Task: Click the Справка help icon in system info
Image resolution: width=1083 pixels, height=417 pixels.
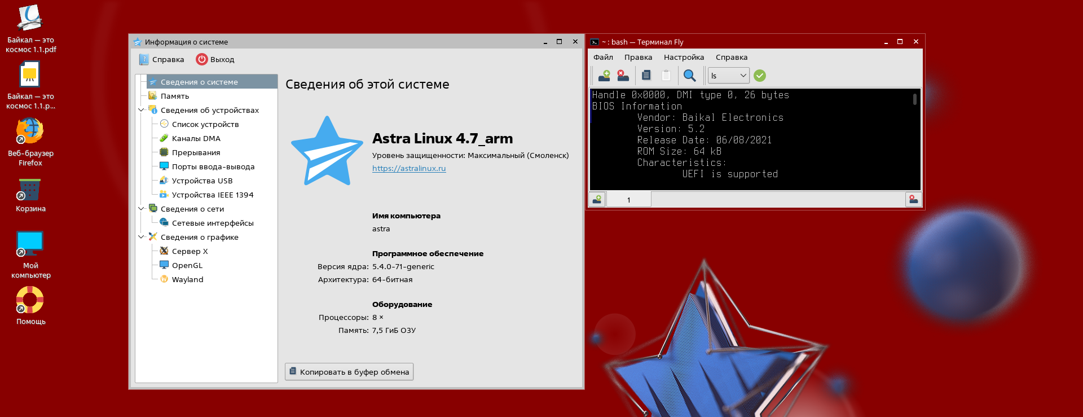Action: coord(144,59)
